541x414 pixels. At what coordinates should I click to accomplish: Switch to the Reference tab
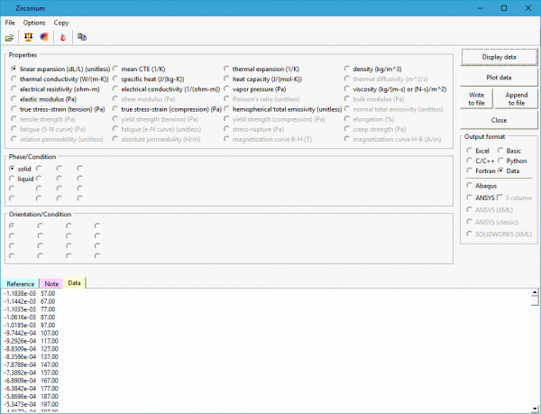(x=21, y=283)
